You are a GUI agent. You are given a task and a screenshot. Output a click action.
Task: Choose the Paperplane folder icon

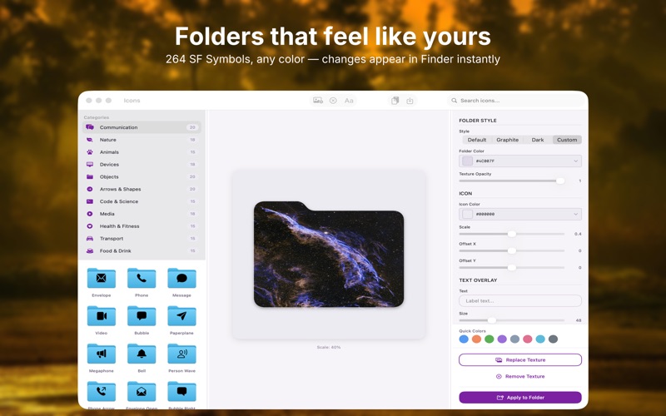pyautogui.click(x=181, y=316)
